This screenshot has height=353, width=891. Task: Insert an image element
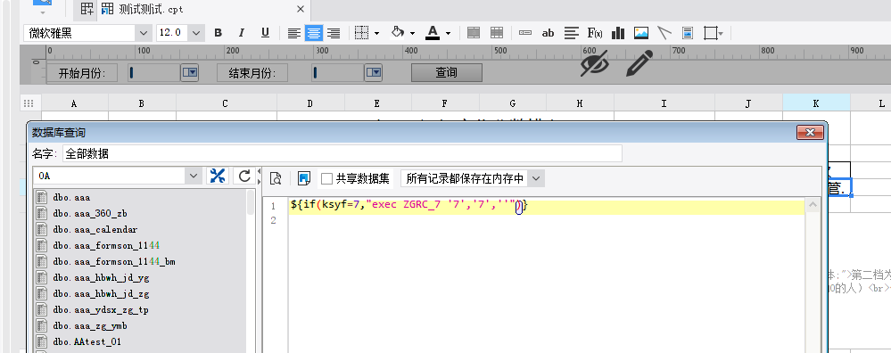[641, 33]
